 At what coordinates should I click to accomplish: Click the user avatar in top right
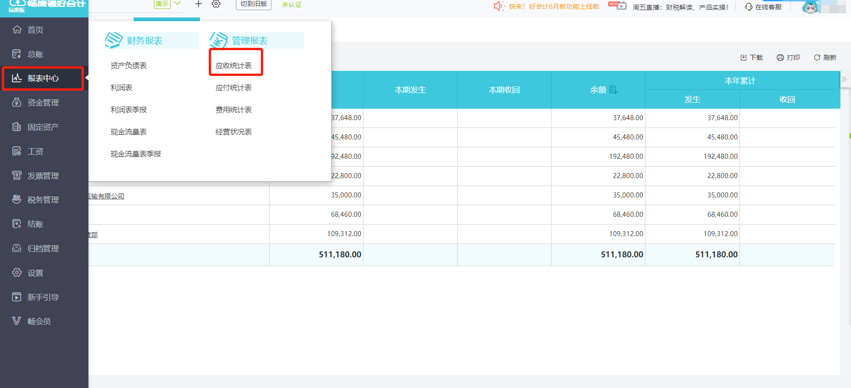click(x=810, y=7)
